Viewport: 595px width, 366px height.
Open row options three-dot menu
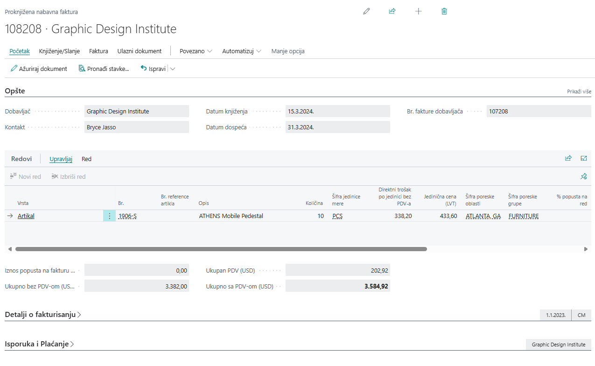click(109, 216)
